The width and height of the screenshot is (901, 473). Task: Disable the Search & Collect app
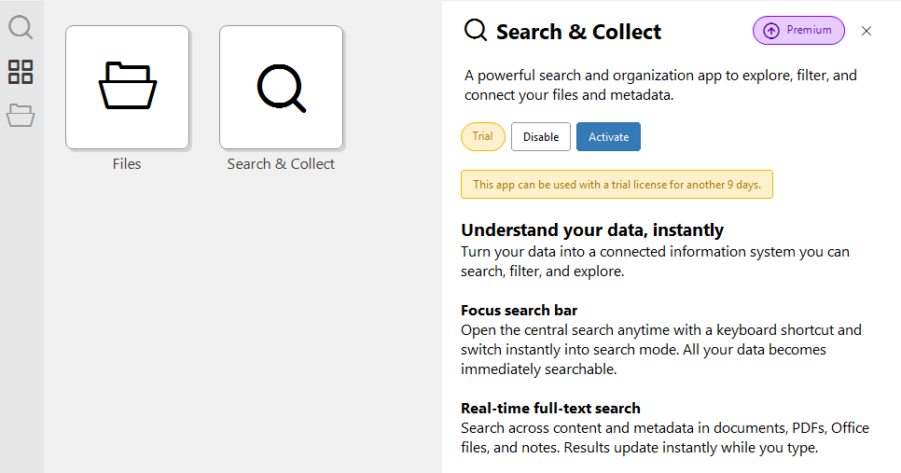click(541, 137)
